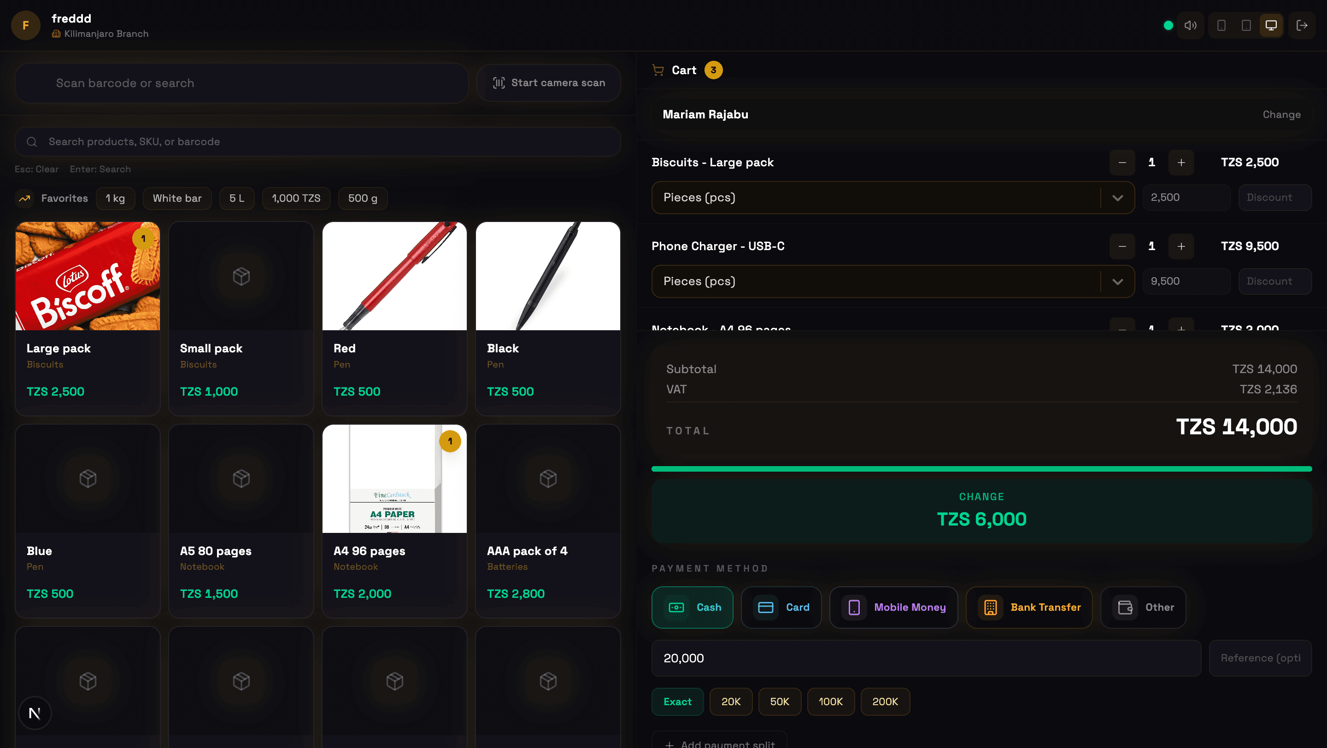Click quantity badge on A4 96 pages image

(450, 441)
